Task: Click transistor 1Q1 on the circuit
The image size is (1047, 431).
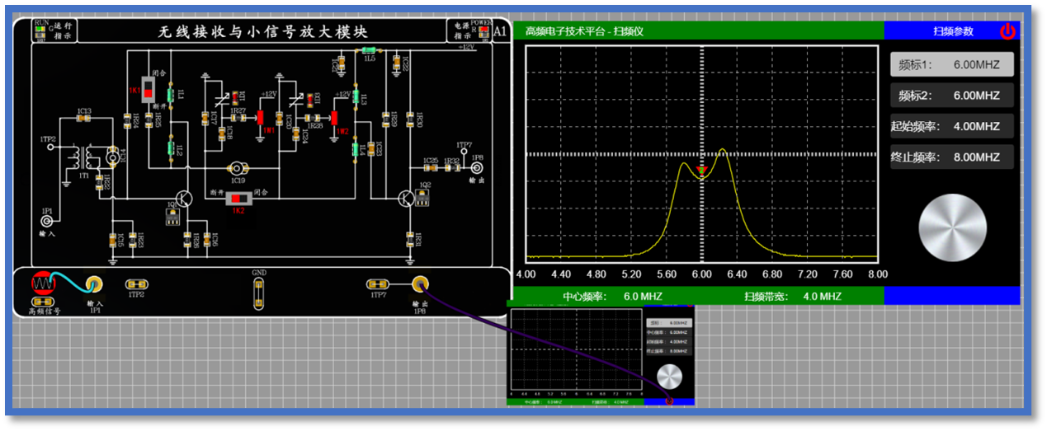Action: point(183,199)
